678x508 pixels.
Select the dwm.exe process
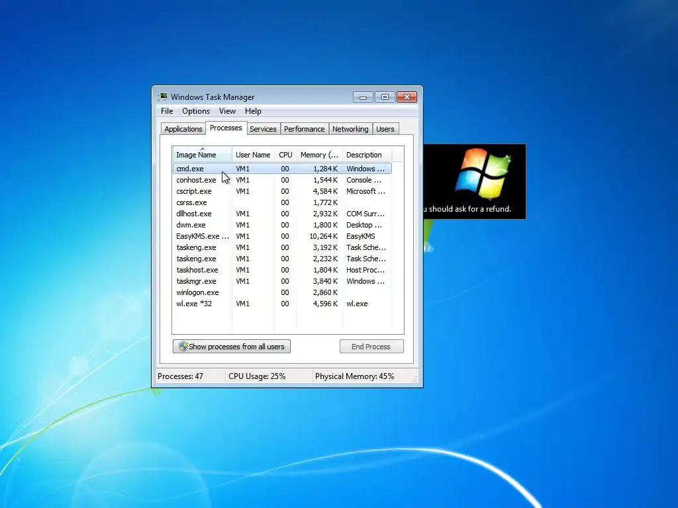(282, 225)
